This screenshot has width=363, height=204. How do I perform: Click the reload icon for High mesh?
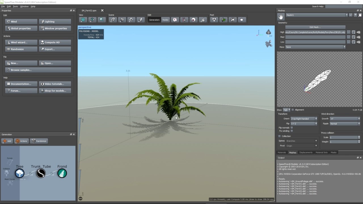[353, 32]
